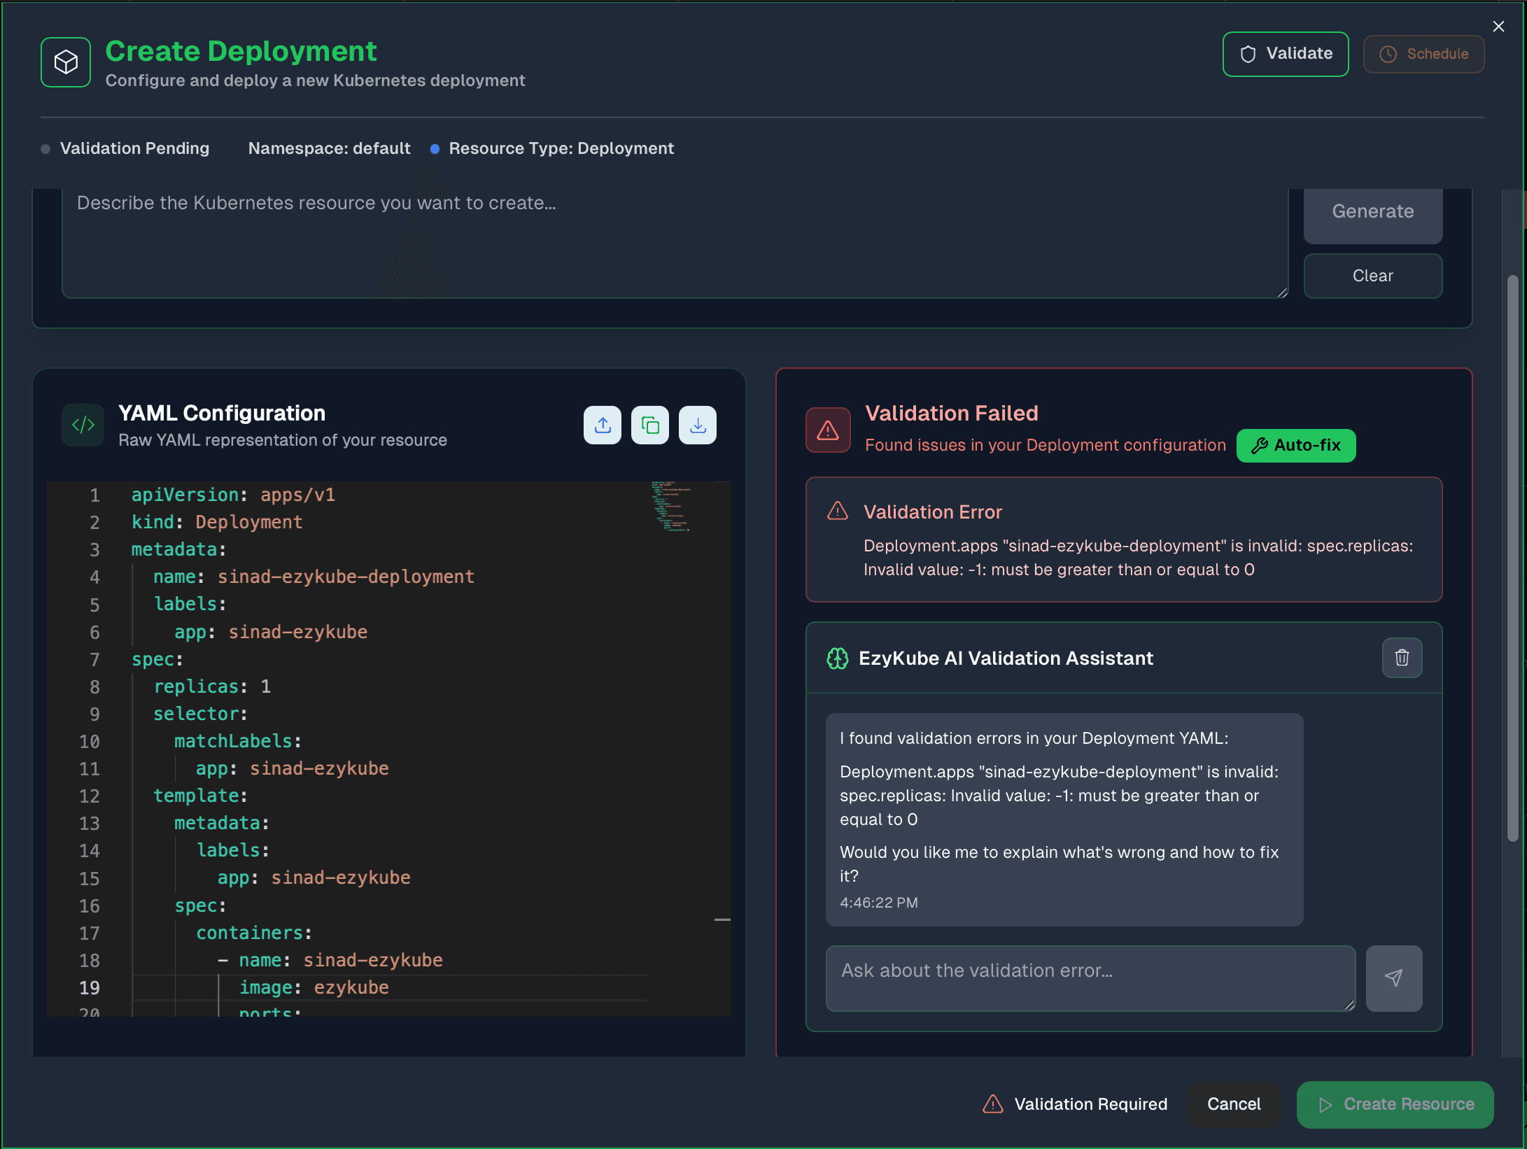Click the red Validation Failed warning icon
The image size is (1527, 1149).
828,430
